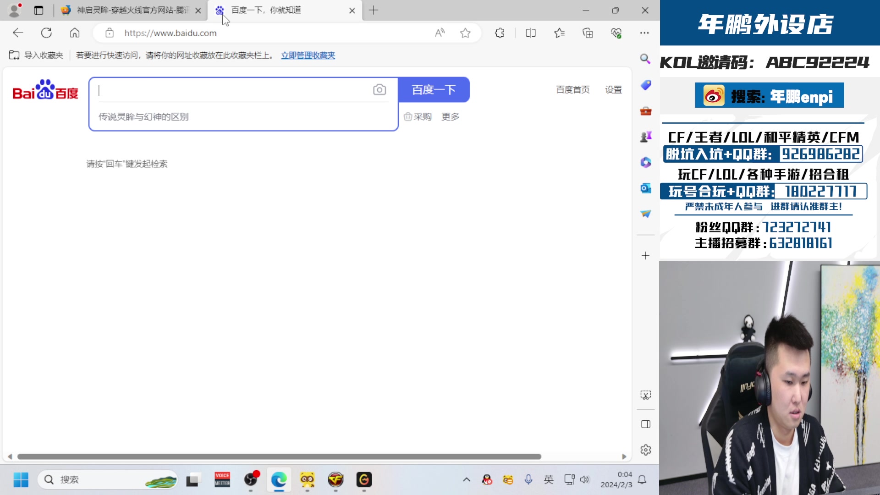
Task: Click the 百度一下 search button
Action: [434, 89]
